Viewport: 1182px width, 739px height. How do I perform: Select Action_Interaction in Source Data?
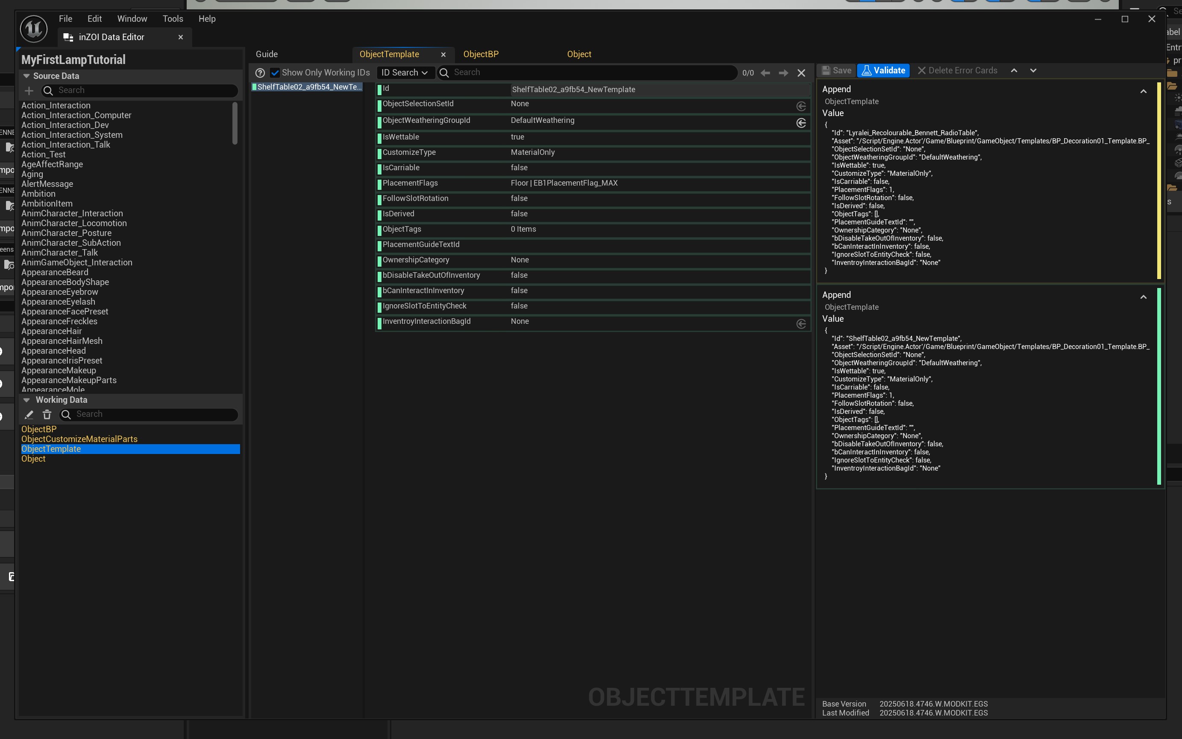(56, 105)
